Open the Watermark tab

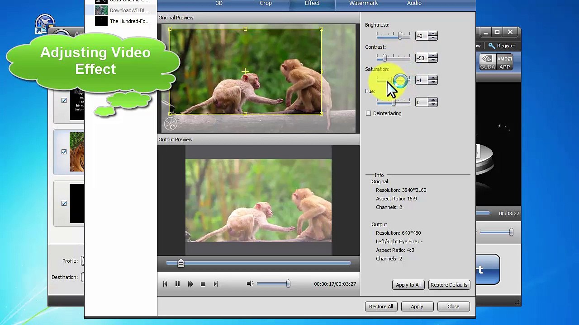click(x=363, y=4)
